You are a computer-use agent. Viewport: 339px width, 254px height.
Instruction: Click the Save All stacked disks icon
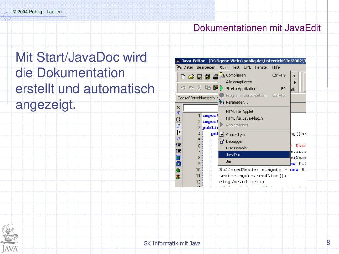point(207,77)
